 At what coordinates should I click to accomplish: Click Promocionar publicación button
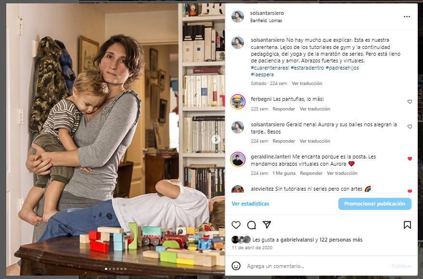pos(375,204)
